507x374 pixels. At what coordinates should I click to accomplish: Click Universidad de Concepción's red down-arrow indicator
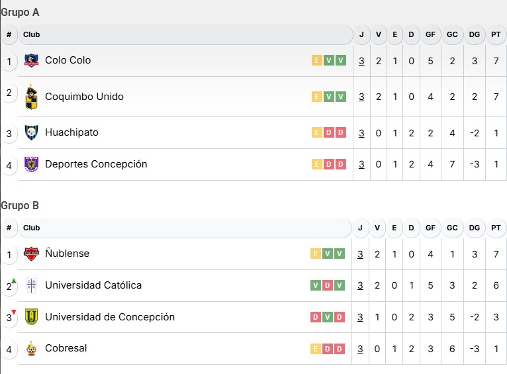pos(14,312)
